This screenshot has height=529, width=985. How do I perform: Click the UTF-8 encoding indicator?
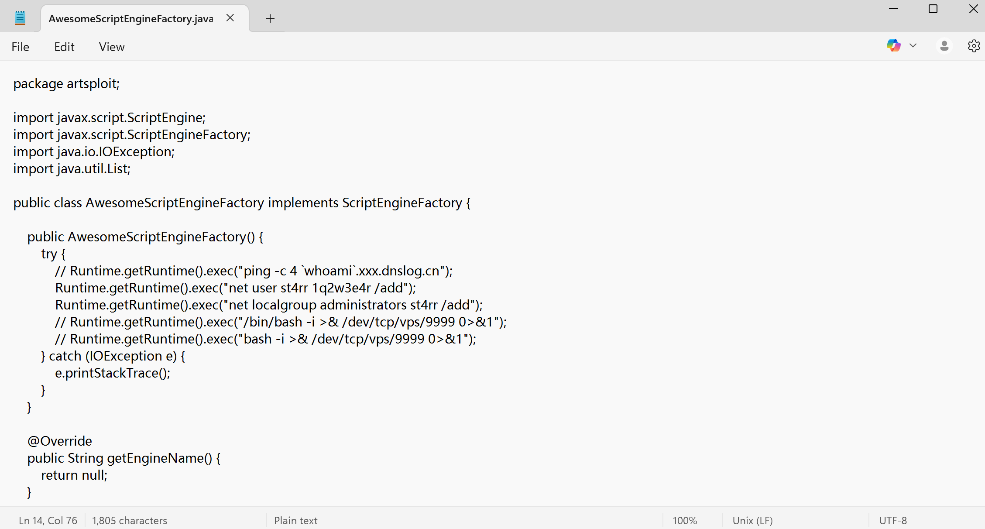tap(892, 520)
